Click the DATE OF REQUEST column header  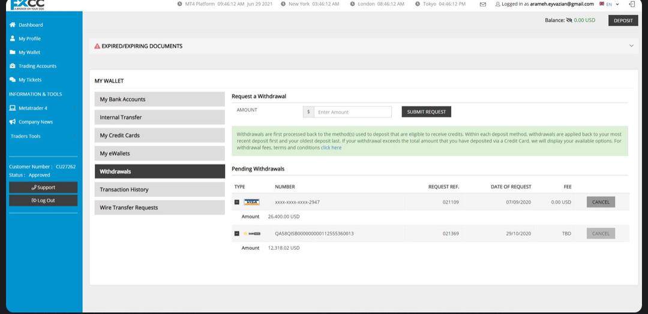(511, 187)
